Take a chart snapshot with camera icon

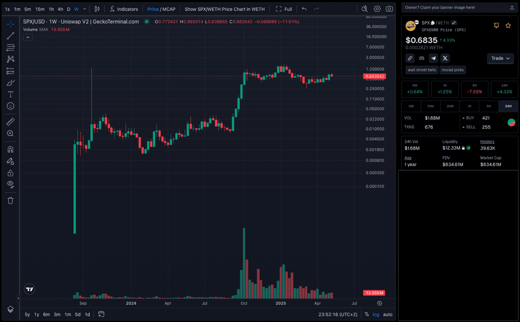(390, 9)
